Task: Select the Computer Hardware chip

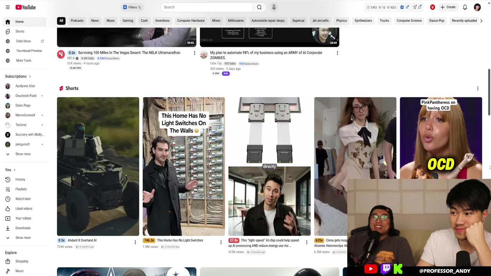Action: tap(191, 21)
